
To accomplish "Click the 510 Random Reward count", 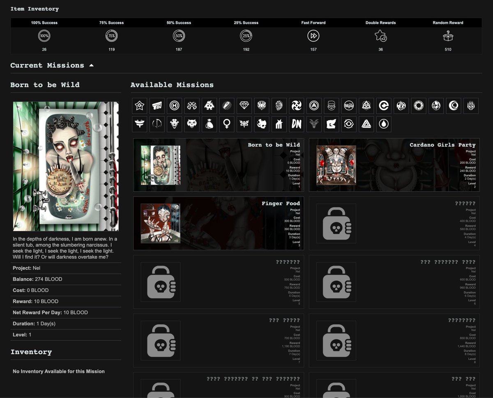I will pyautogui.click(x=448, y=49).
